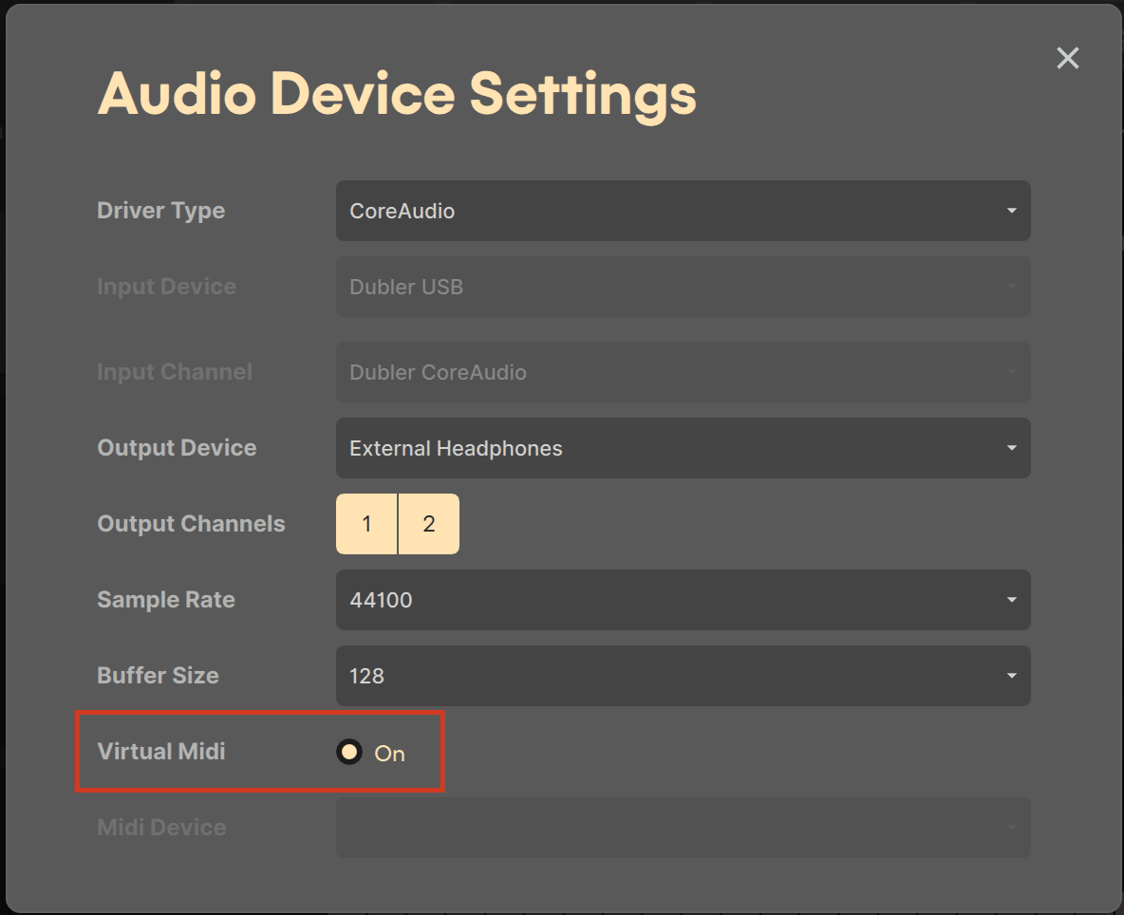Open the Output Device selector

tap(683, 448)
